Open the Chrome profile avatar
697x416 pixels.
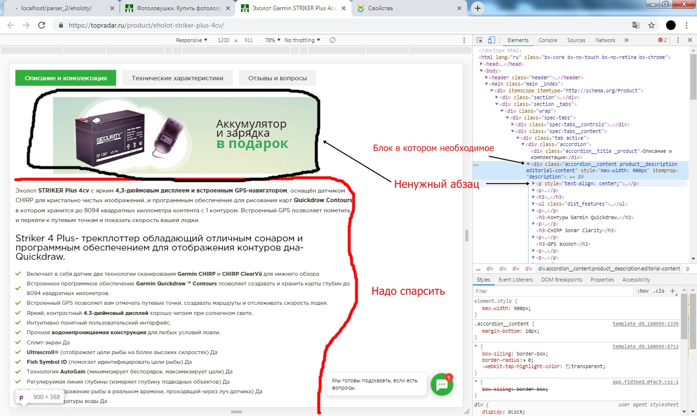coord(671,25)
